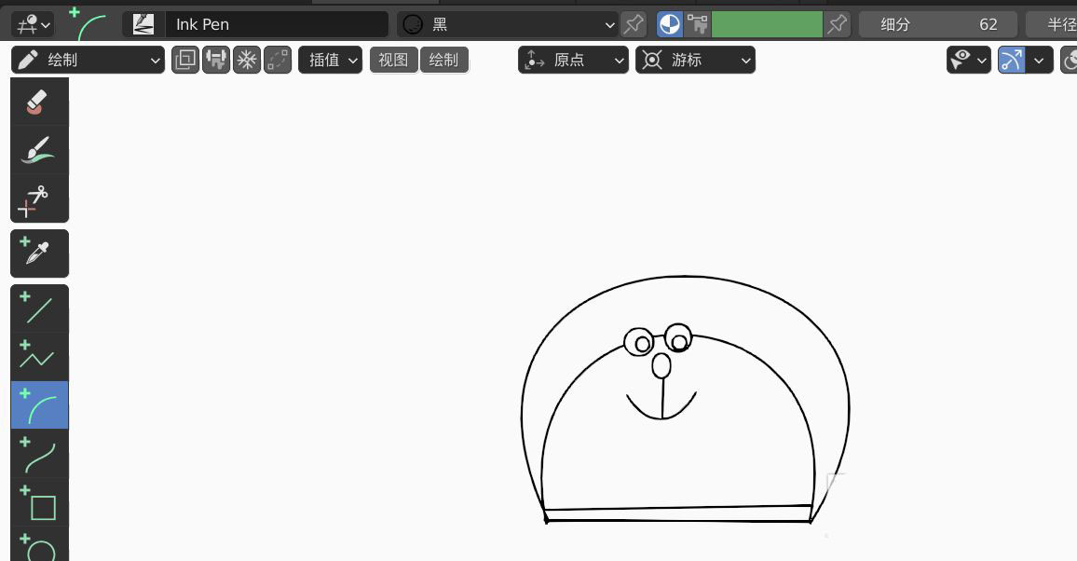Select the Polyline tool
1077x561 pixels.
(39, 356)
